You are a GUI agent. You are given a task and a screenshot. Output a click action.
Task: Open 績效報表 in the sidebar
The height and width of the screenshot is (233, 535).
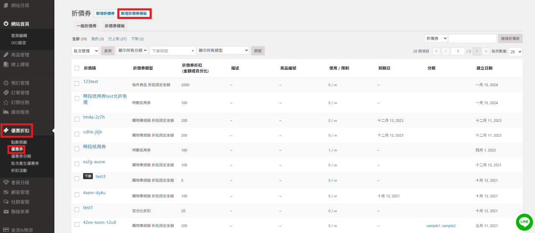[x=20, y=112]
